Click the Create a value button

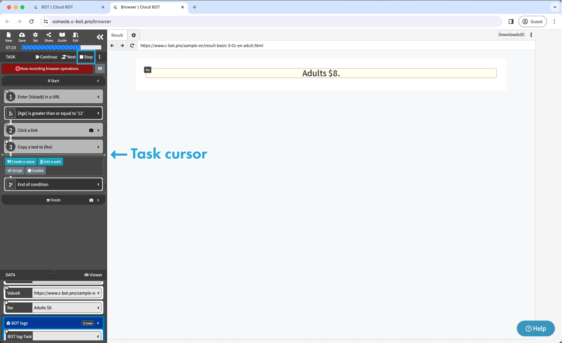pyautogui.click(x=21, y=162)
